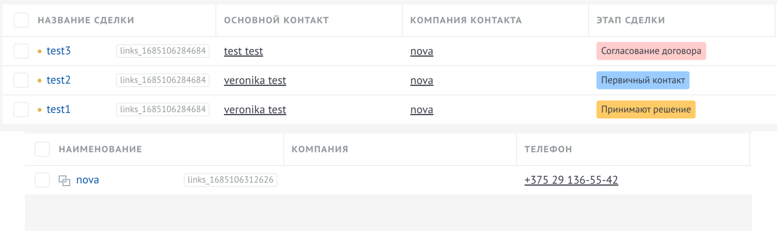This screenshot has height=231, width=777.
Task: Call phone number +375 29 136-55-42
Action: (571, 180)
